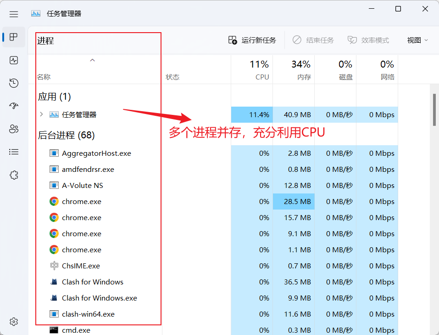
Task: Click Chrome icon of the 1.1 MB row
Action: (x=54, y=250)
